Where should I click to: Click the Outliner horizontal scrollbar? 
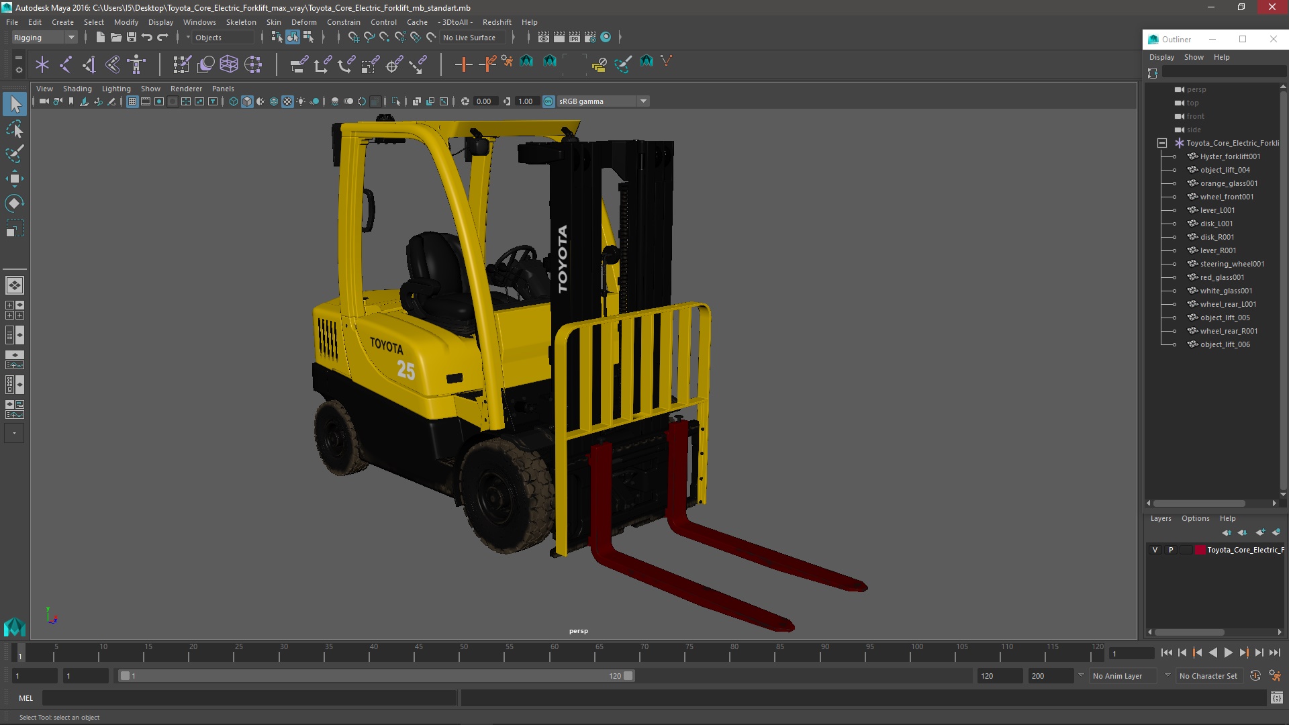tap(1200, 503)
